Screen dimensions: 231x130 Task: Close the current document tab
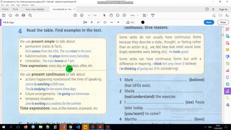point(74,9)
